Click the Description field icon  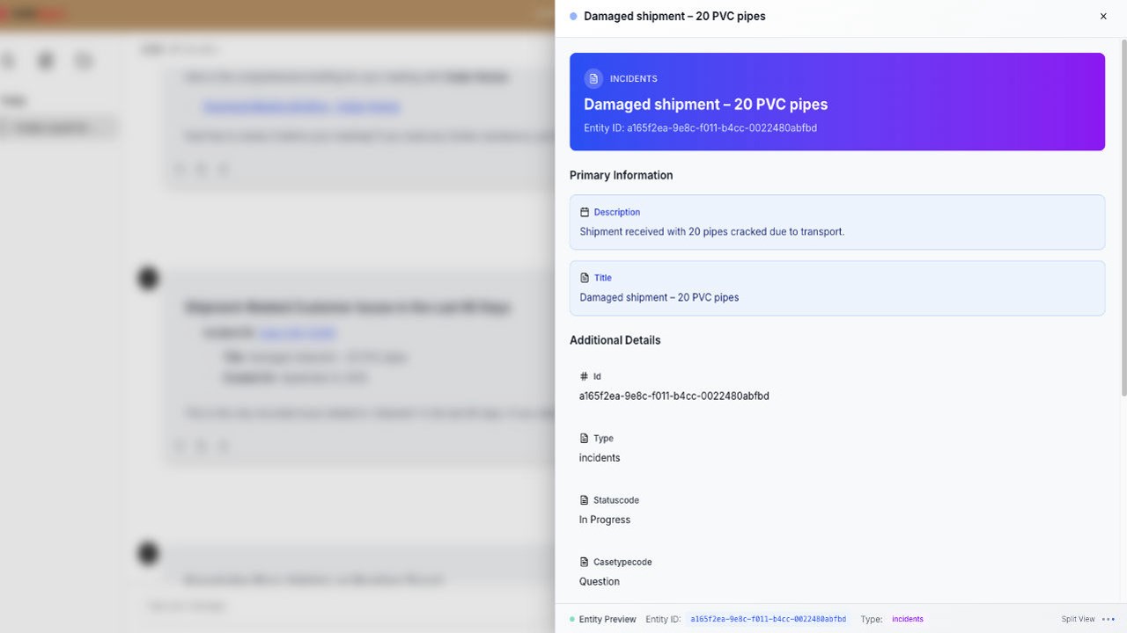[585, 212]
